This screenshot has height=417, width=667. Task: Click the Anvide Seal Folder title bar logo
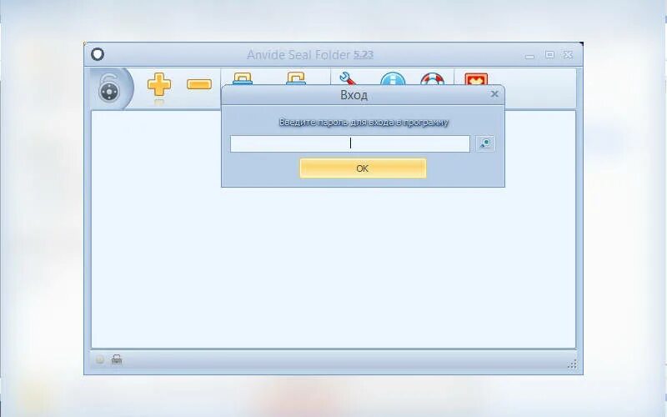point(98,54)
